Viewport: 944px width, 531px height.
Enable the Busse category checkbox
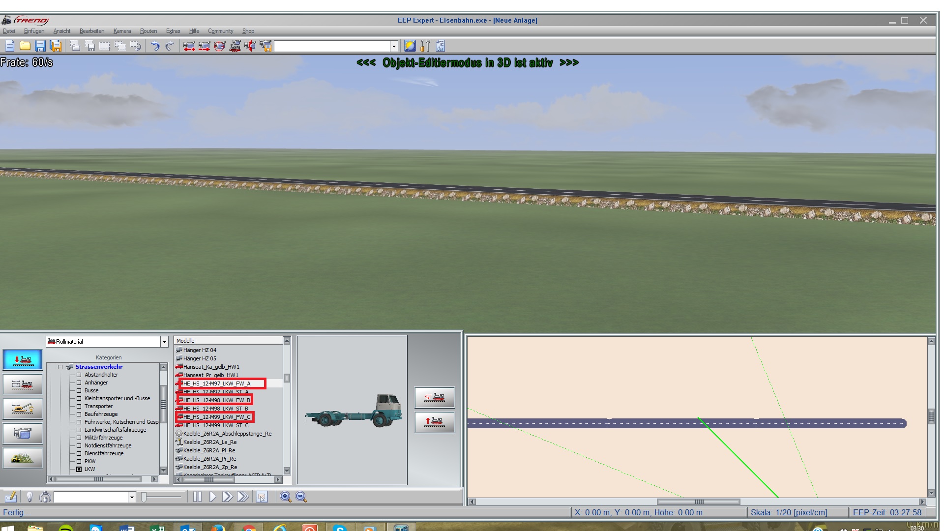pos(79,390)
